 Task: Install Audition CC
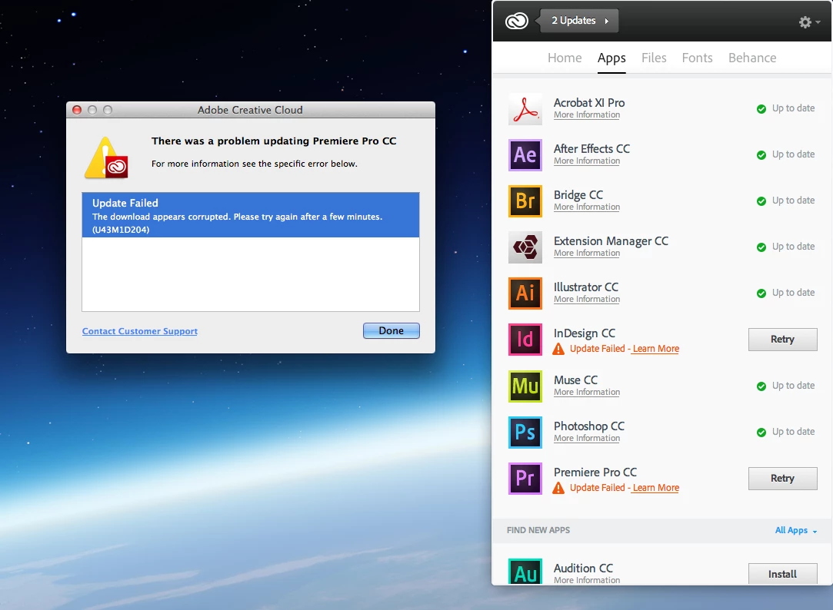pyautogui.click(x=782, y=574)
